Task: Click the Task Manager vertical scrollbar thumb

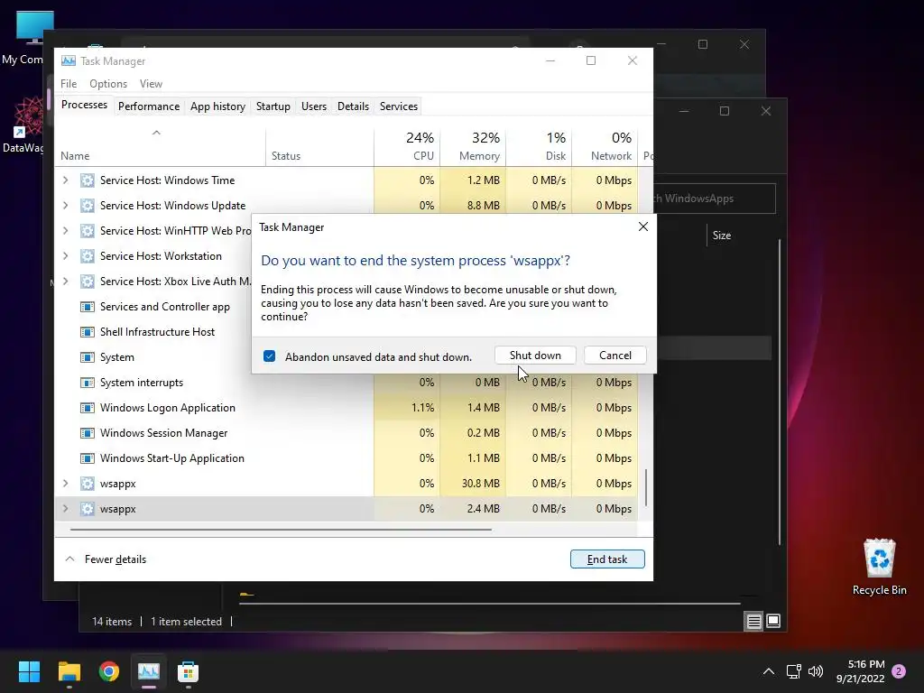Action: point(646,487)
